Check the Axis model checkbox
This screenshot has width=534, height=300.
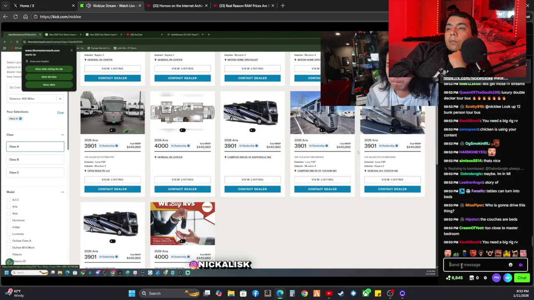click(9, 213)
